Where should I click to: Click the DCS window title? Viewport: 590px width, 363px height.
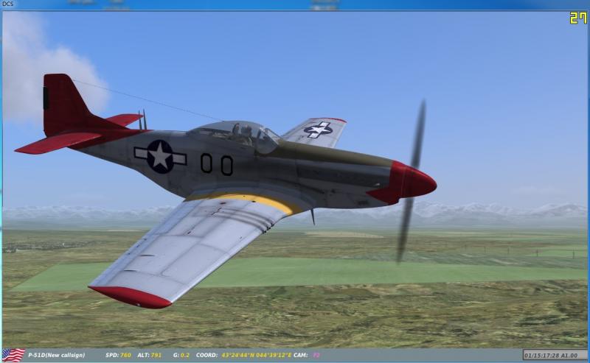[8, 4]
